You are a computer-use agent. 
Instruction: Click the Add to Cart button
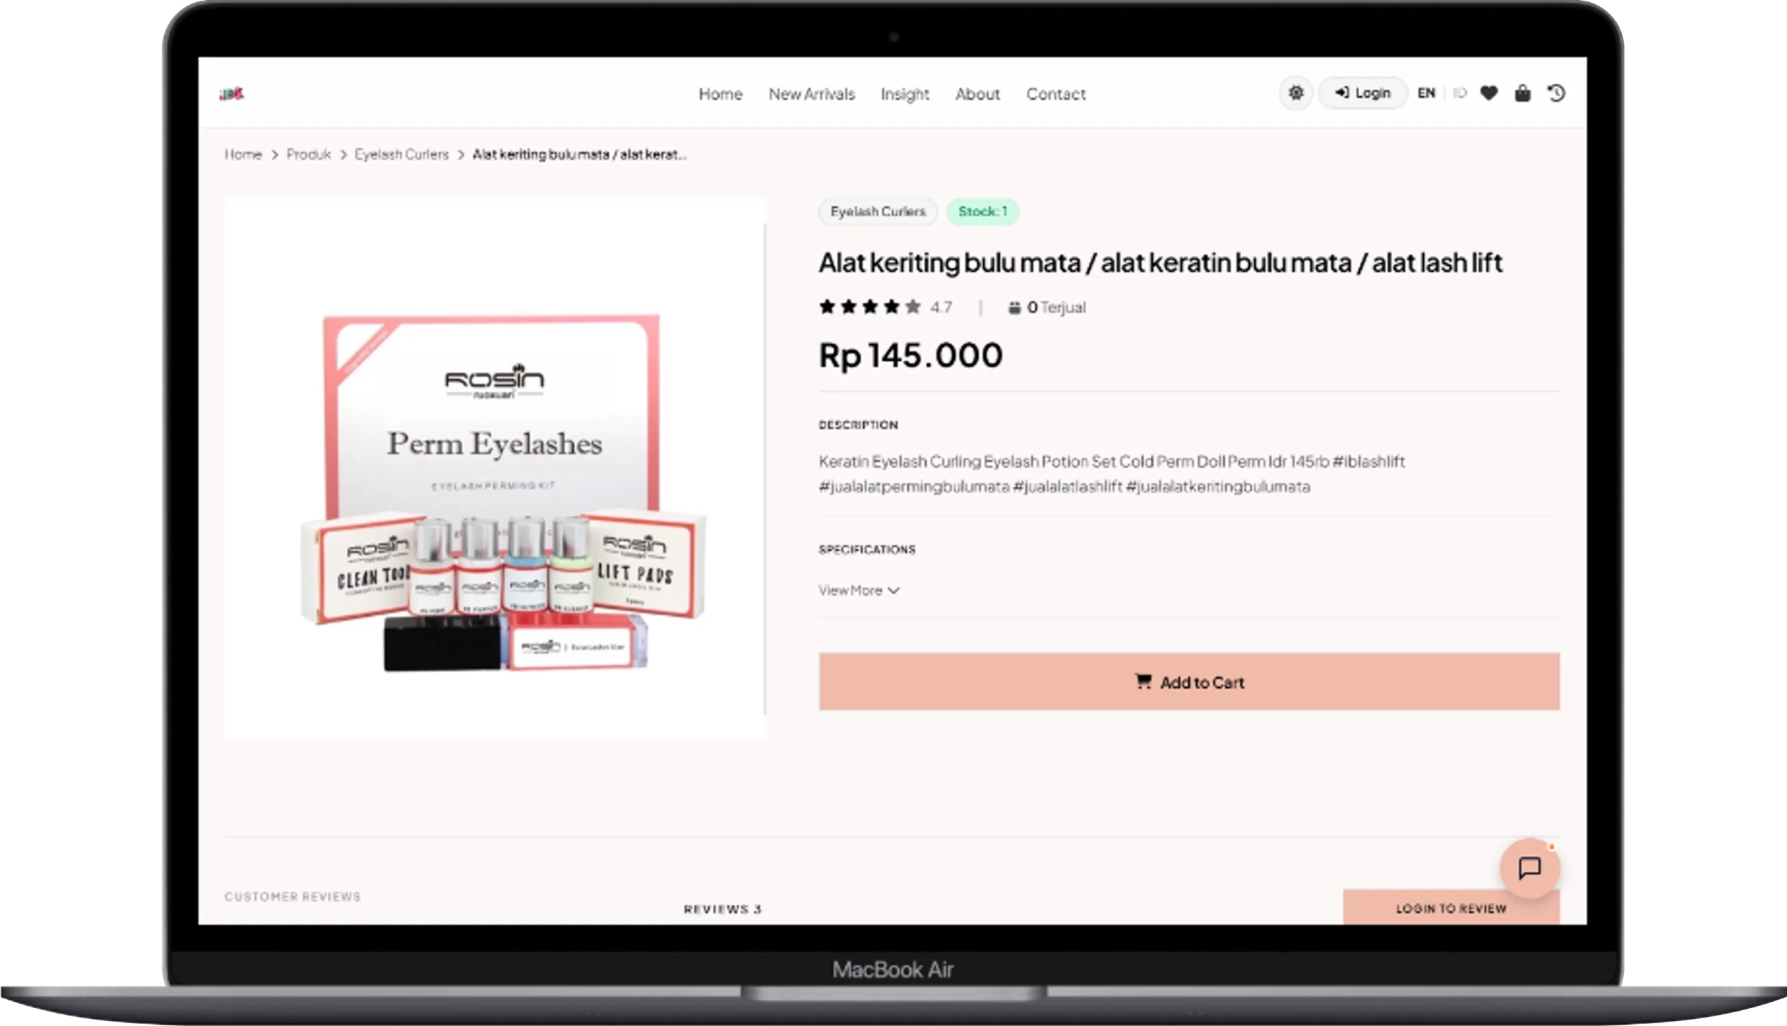click(x=1189, y=682)
